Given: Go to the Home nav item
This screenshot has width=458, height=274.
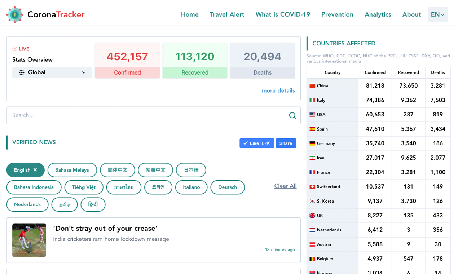Looking at the screenshot, I should [x=190, y=14].
